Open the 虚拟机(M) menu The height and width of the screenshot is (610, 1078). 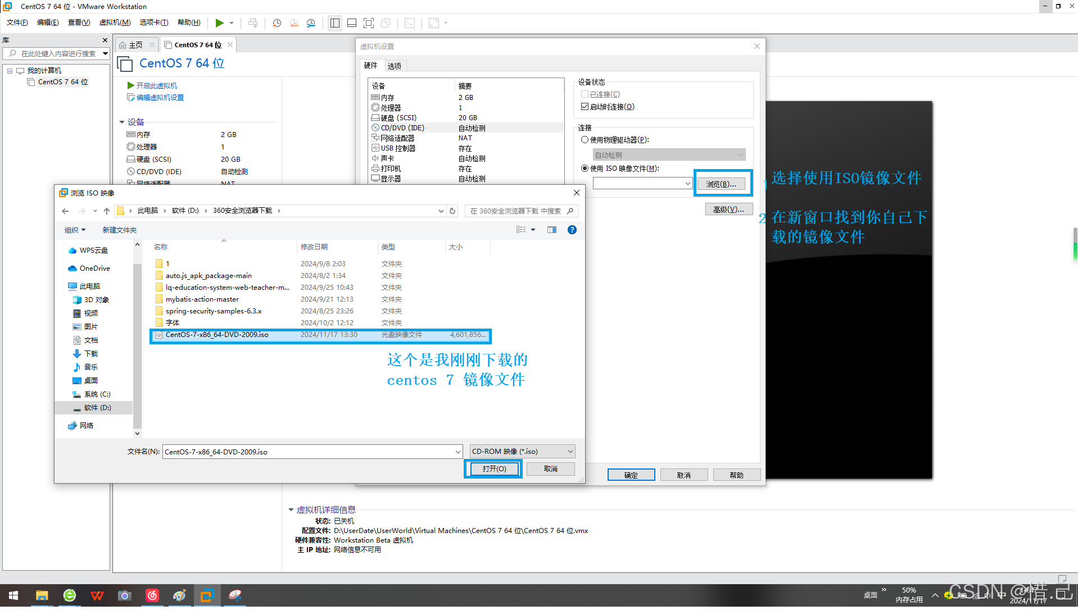(115, 22)
